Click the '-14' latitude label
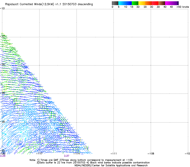190x167 pixels. pyautogui.click(x=2, y=64)
